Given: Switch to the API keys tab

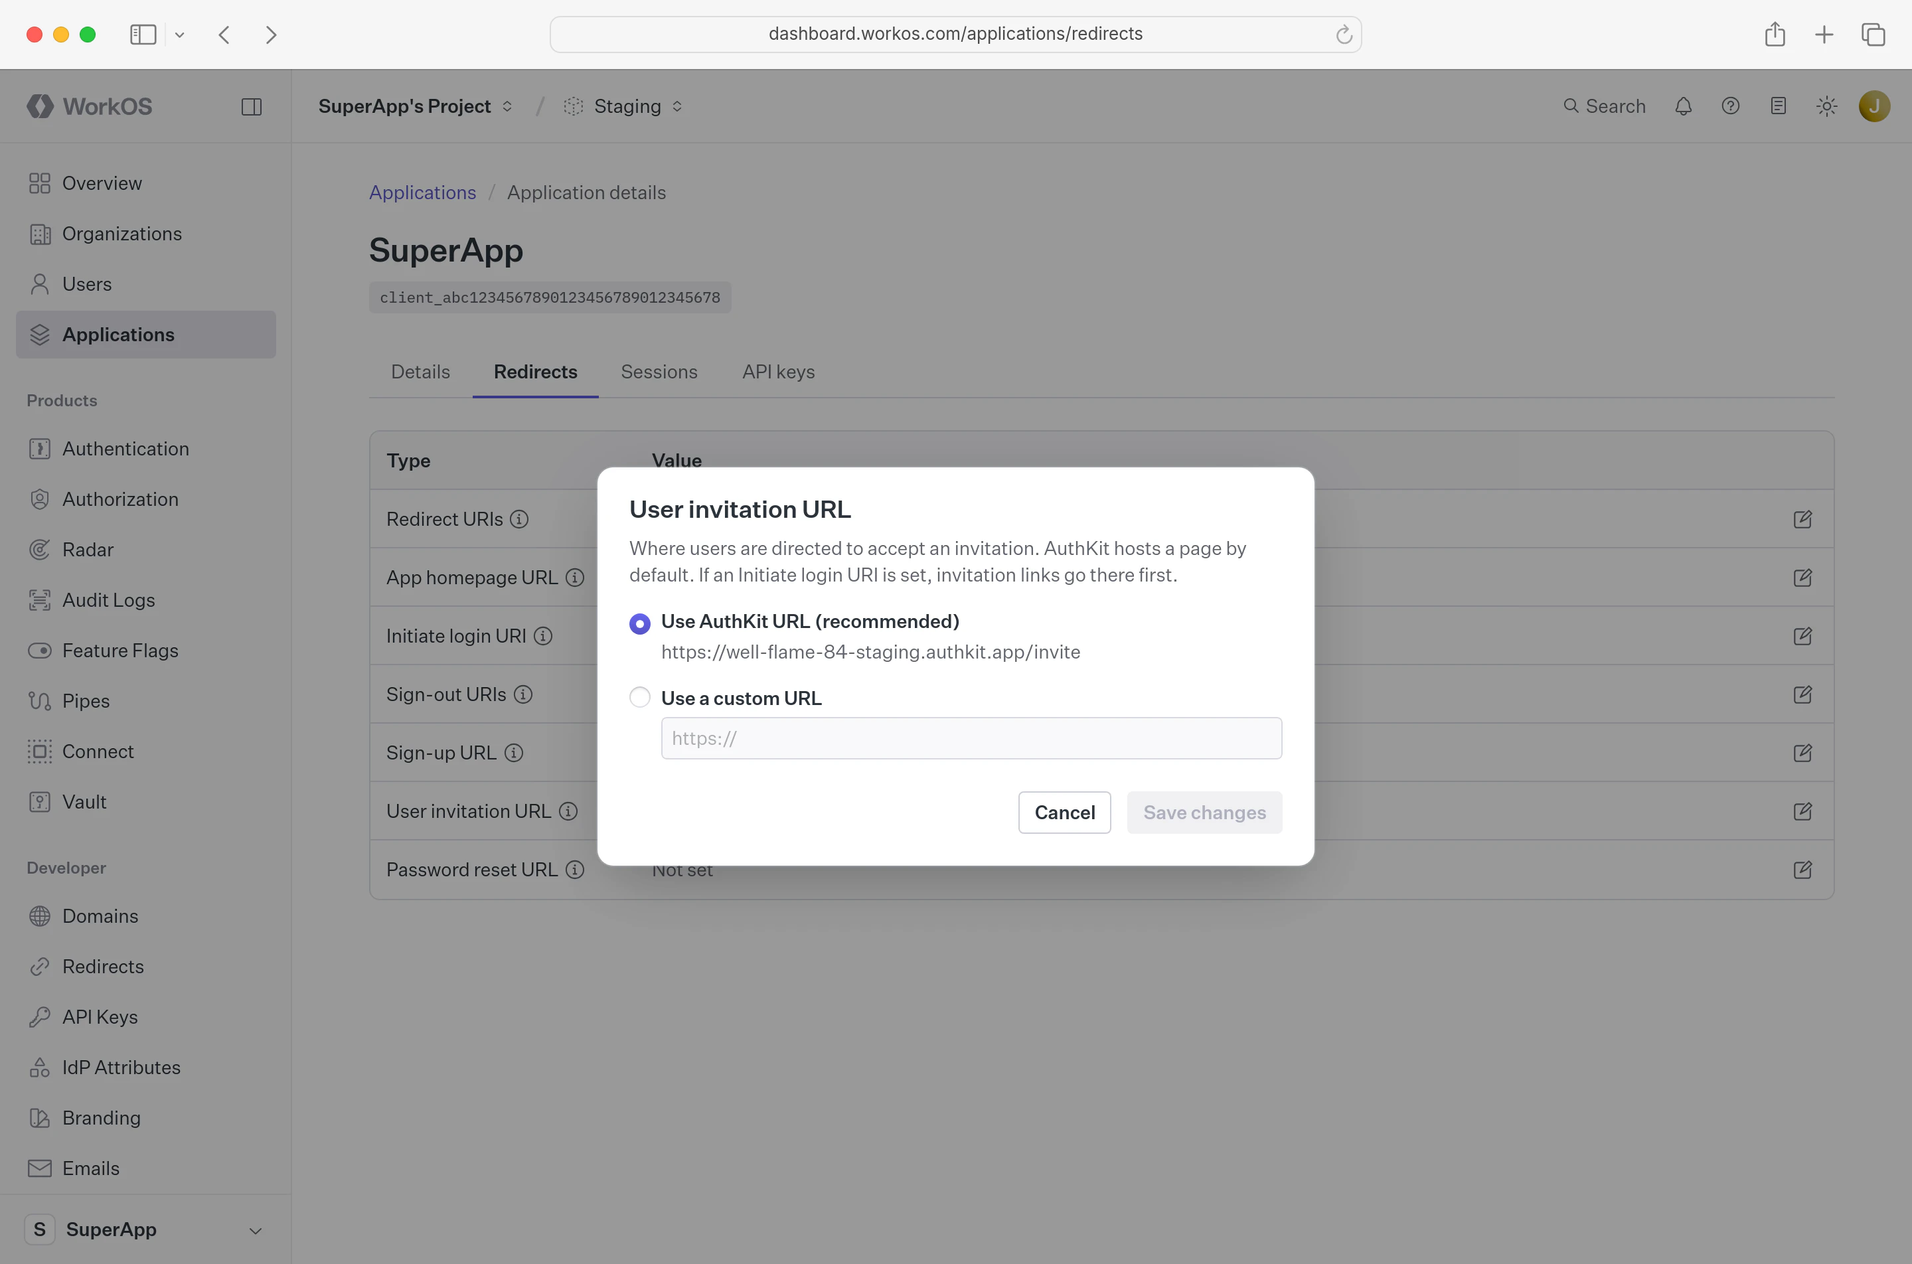Looking at the screenshot, I should pyautogui.click(x=778, y=372).
